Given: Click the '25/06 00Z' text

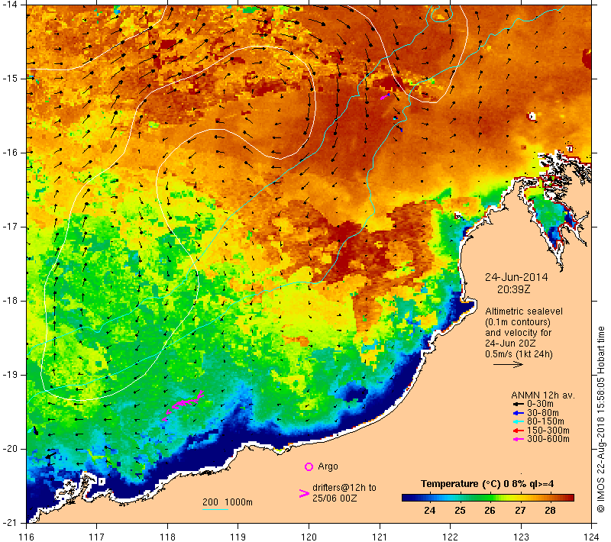Looking at the screenshot, I should coord(335,498).
